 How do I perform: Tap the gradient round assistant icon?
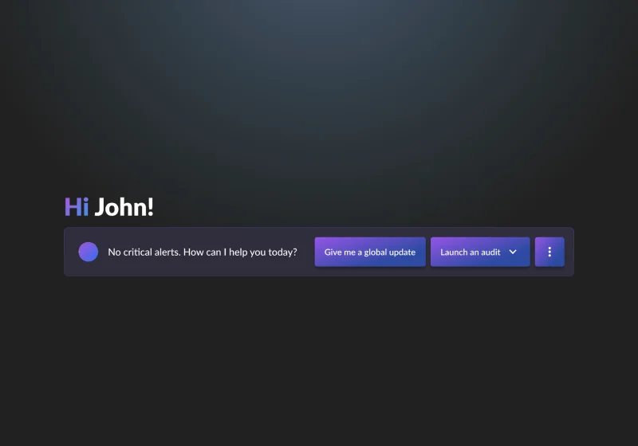(89, 252)
